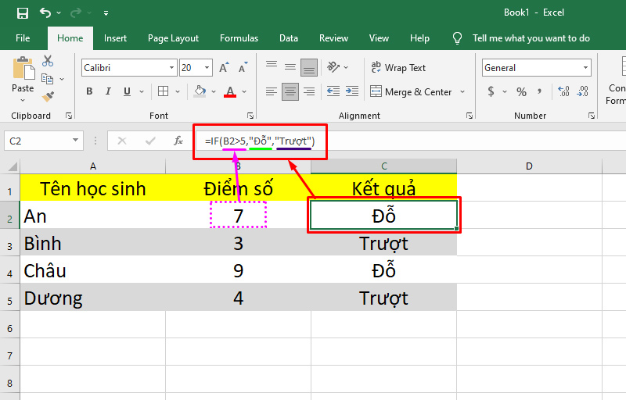Apply the red Font Color
Screen dimensions: 626x400
pyautogui.click(x=230, y=91)
